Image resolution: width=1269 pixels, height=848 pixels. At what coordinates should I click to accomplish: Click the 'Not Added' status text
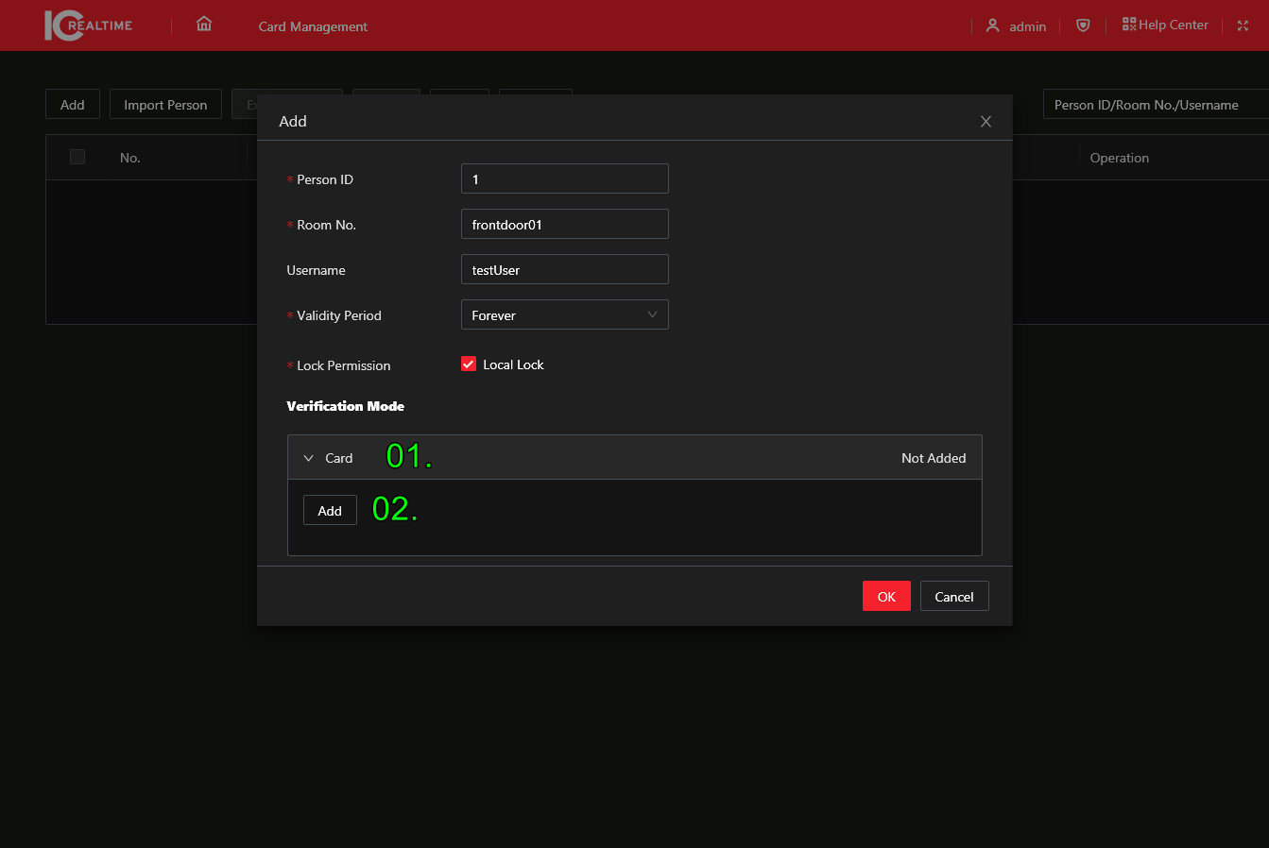coord(934,458)
